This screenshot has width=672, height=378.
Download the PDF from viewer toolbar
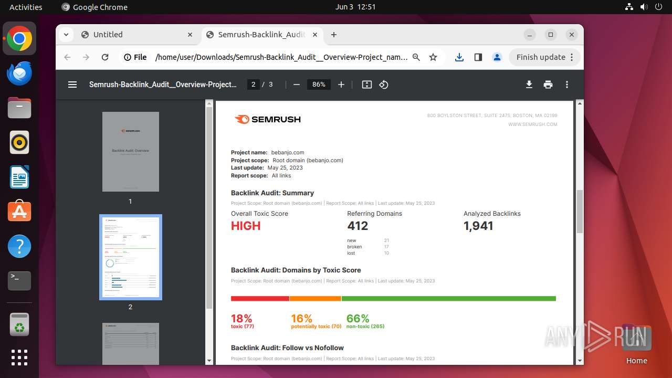pos(529,85)
